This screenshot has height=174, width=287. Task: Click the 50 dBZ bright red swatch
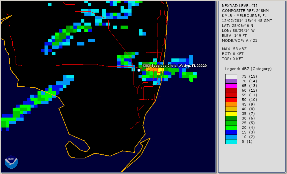tap(231, 100)
